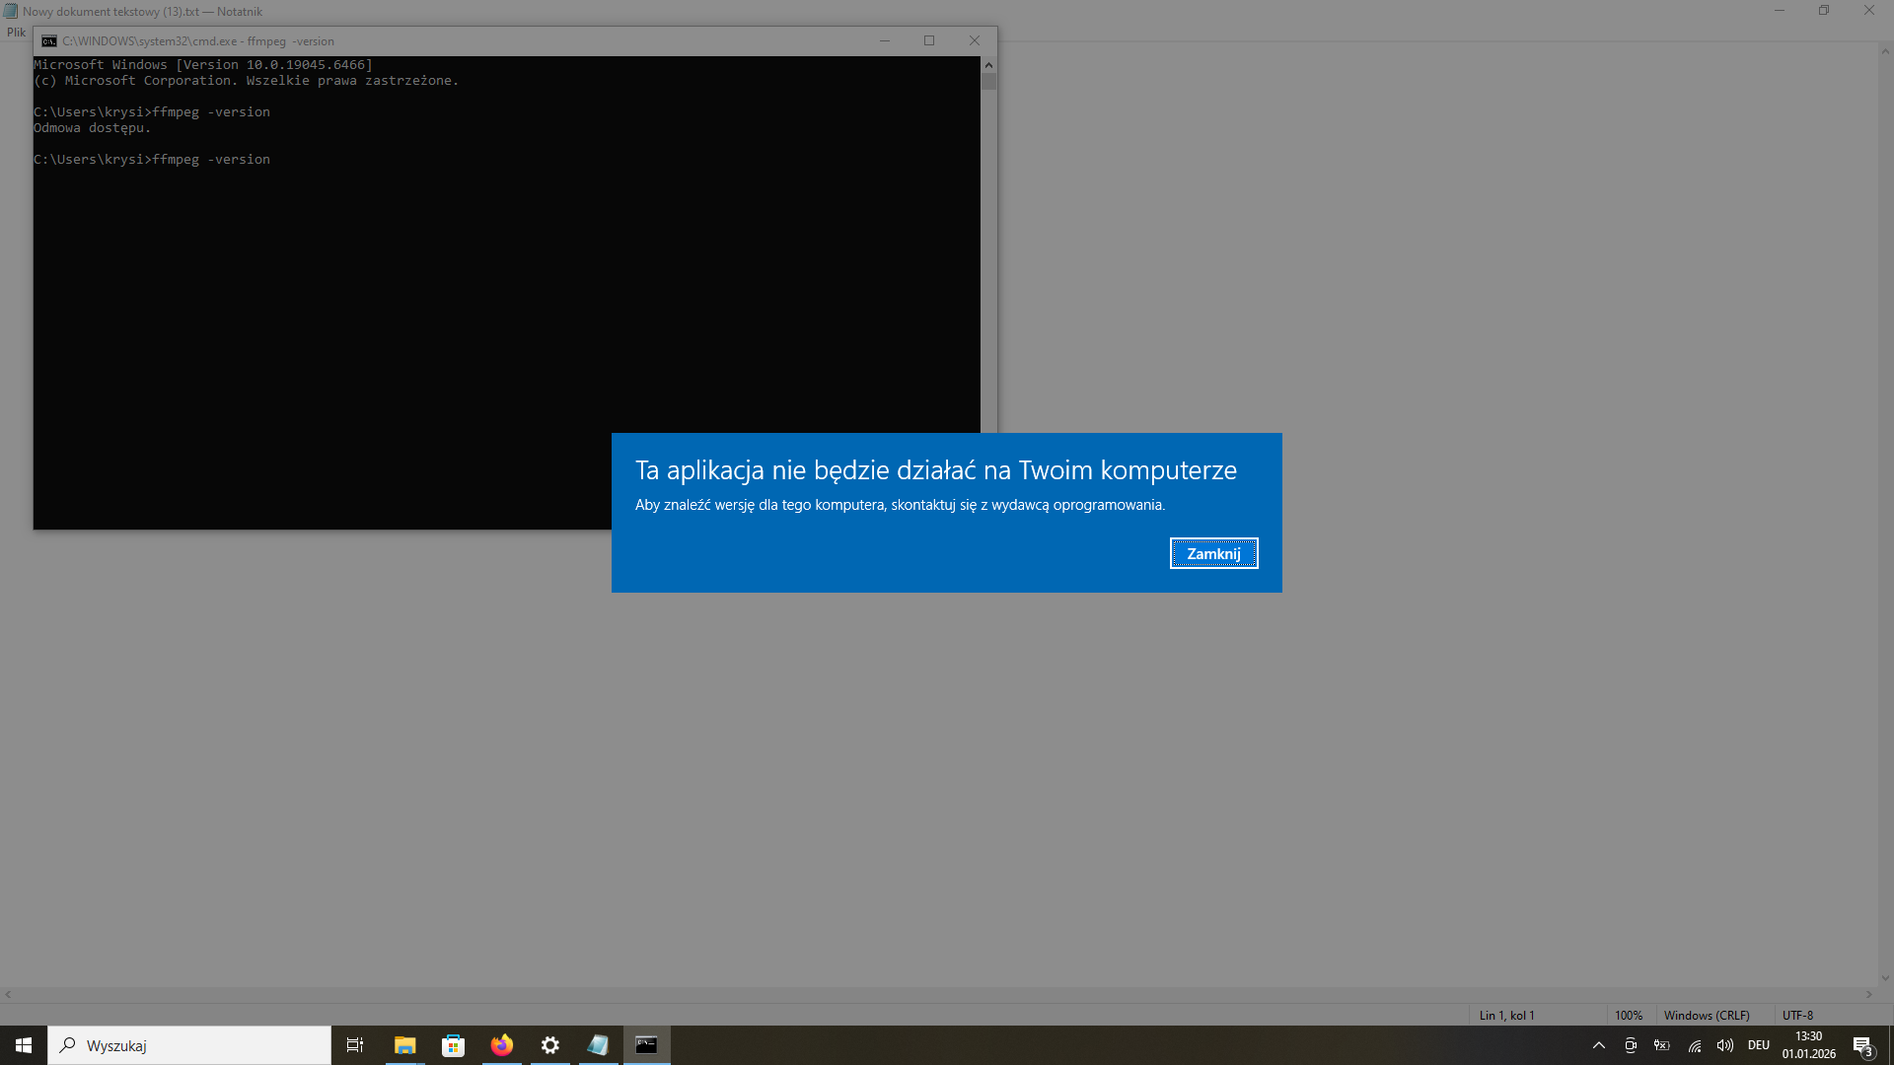This screenshot has height=1065, width=1894.
Task: Open the volume speaker control in the tray
Action: (x=1724, y=1045)
